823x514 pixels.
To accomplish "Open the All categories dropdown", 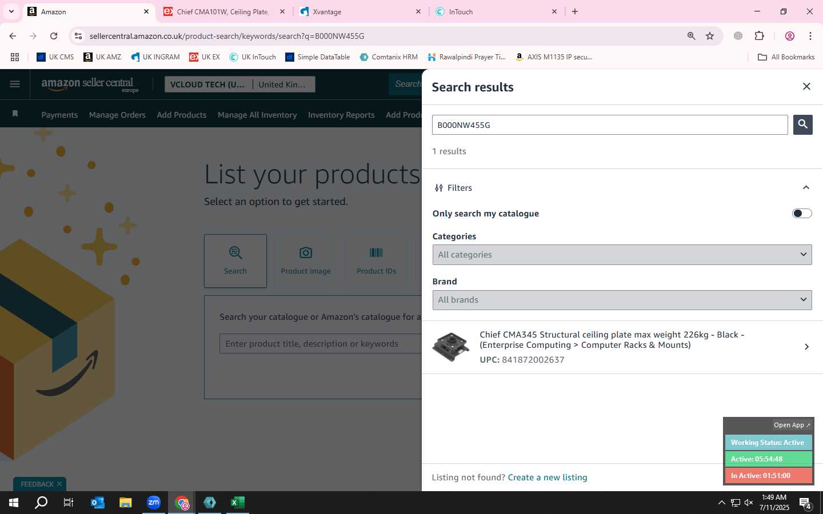I will coord(622,255).
